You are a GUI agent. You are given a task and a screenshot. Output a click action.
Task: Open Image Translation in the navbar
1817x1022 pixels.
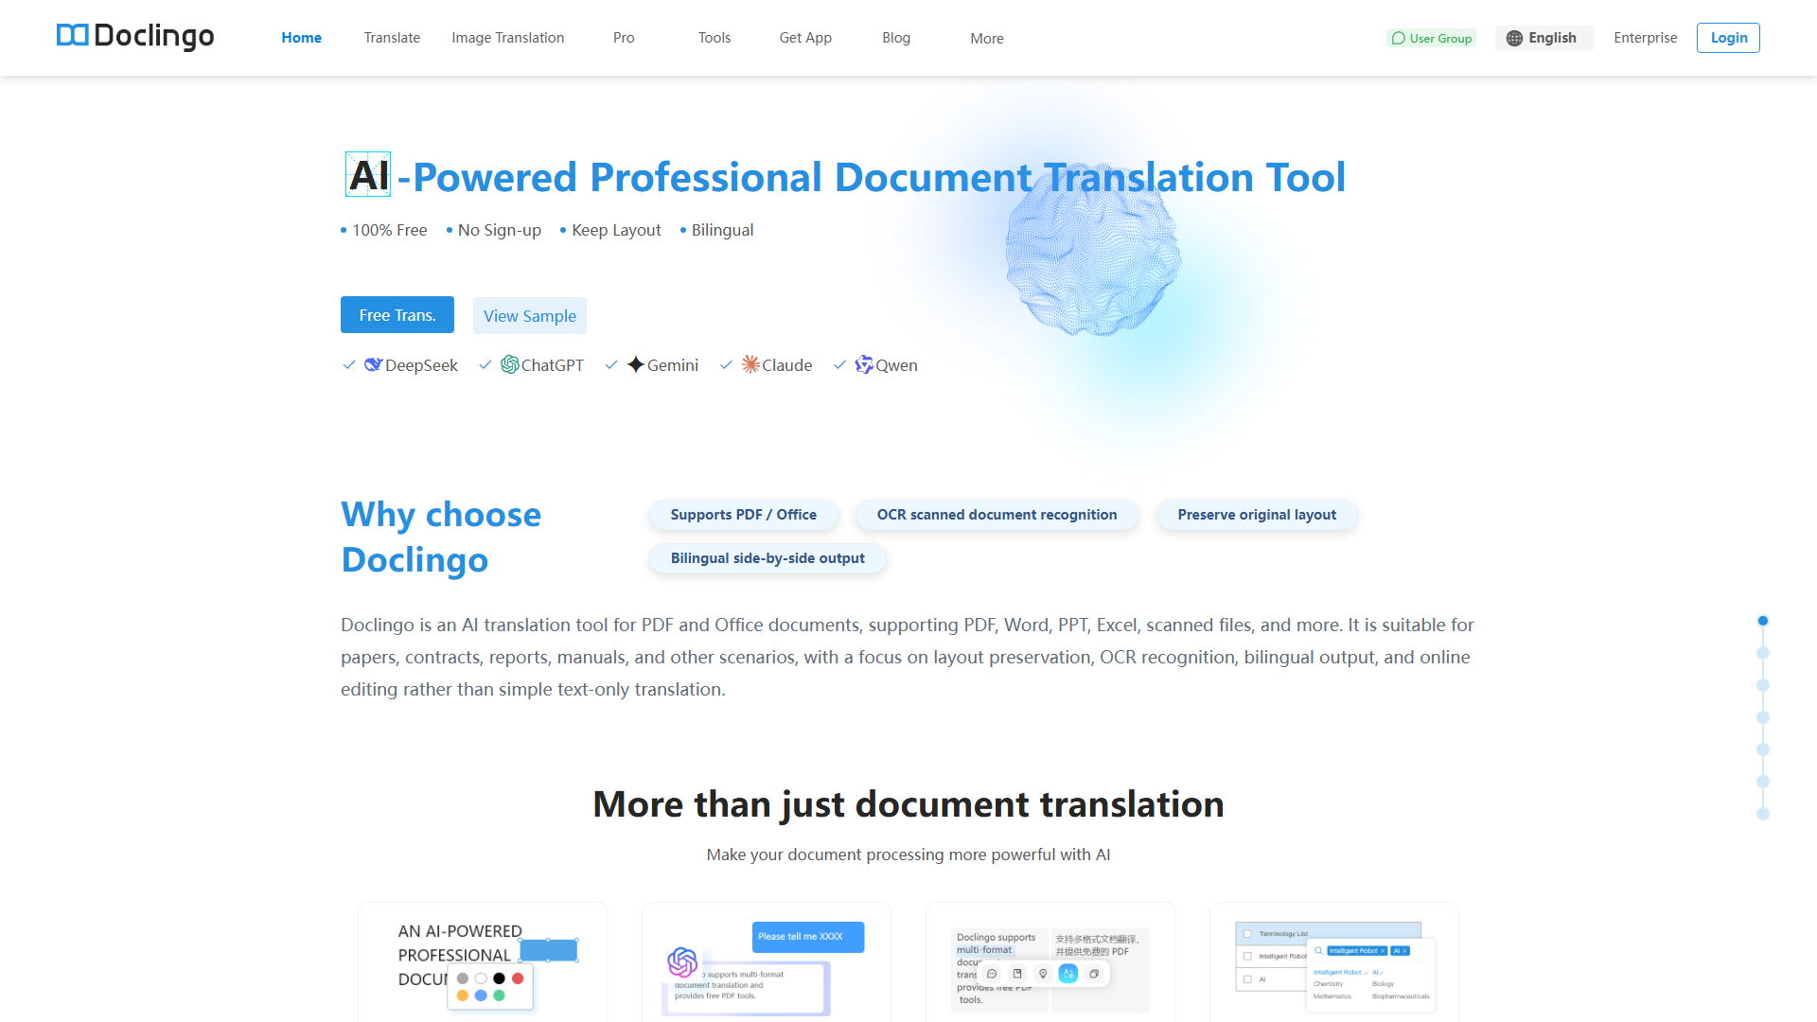coord(508,38)
